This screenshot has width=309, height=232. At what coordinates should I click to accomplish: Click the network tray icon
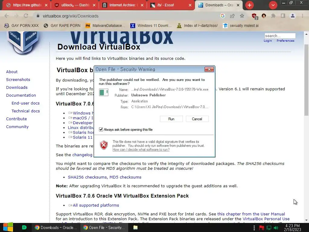point(269,228)
